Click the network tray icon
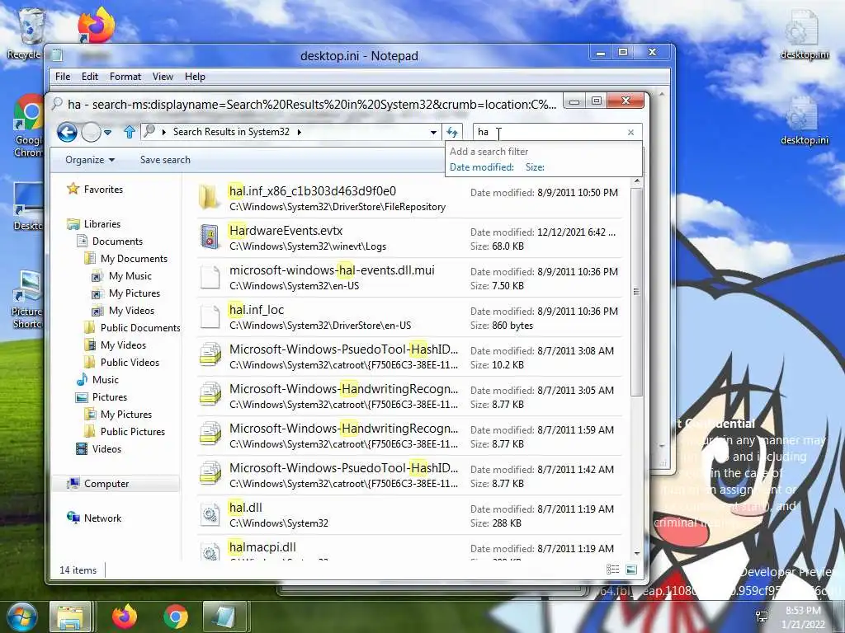The height and width of the screenshot is (633, 845). [762, 617]
